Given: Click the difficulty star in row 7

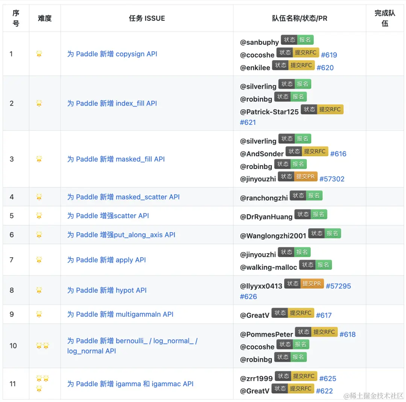Looking at the screenshot, I should click(x=39, y=259).
